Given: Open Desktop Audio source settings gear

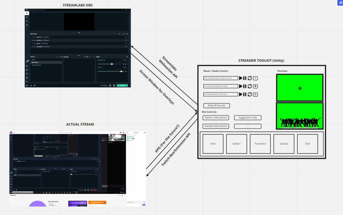Looking at the screenshot, I should coord(126,64).
